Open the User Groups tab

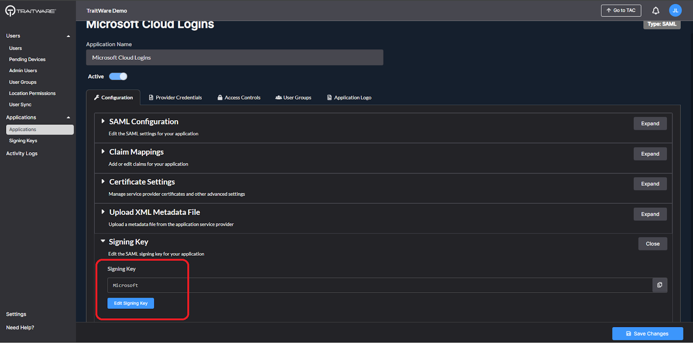click(293, 97)
